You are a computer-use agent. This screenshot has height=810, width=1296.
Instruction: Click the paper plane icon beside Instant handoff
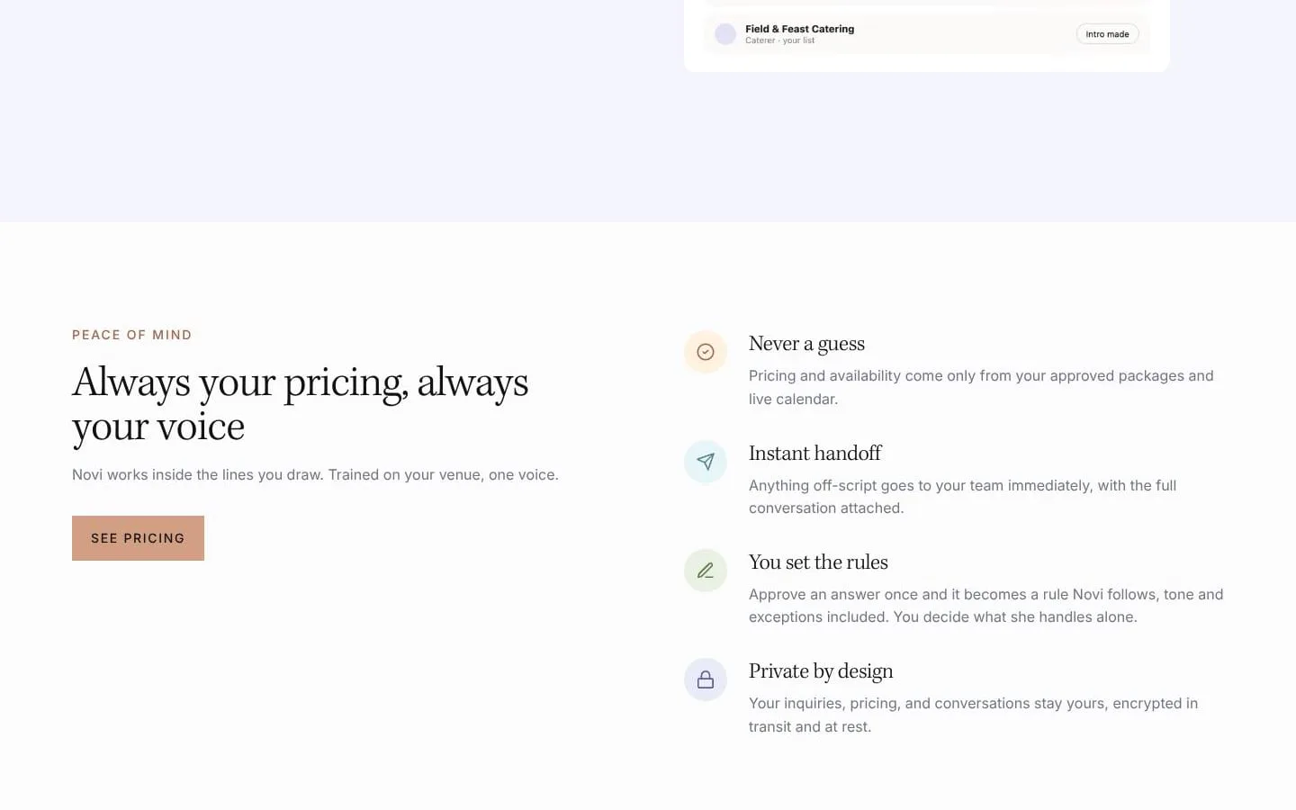pyautogui.click(x=706, y=462)
